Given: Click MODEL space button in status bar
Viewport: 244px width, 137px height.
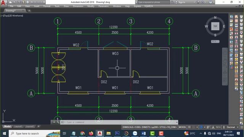Looking at the screenshot, I should (182, 127).
